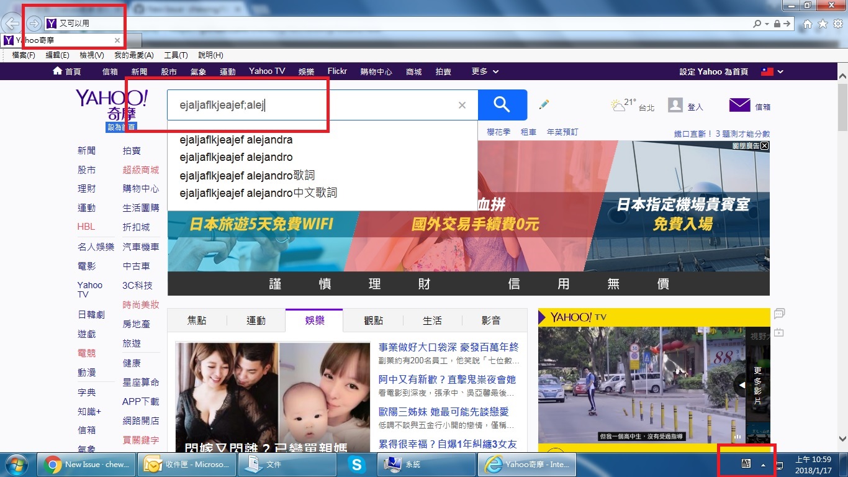Open headline 歐陽三姊妹 她最可能先談戀愛
848x477 pixels.
(x=443, y=412)
